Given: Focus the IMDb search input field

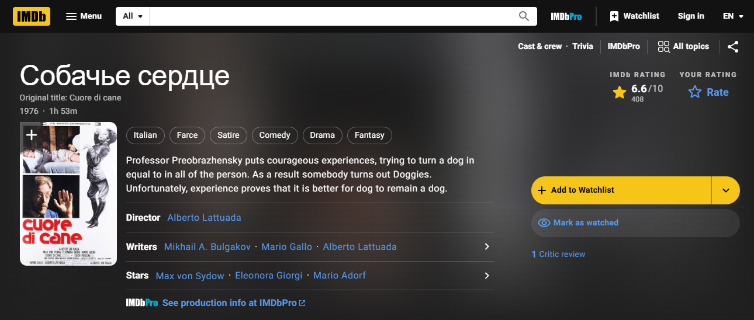Looking at the screenshot, I should pyautogui.click(x=331, y=16).
